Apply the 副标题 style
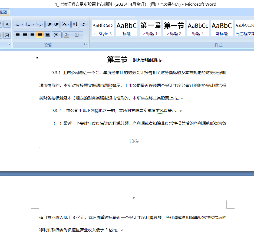The height and width of the screenshot is (237, 254). pos(222,28)
